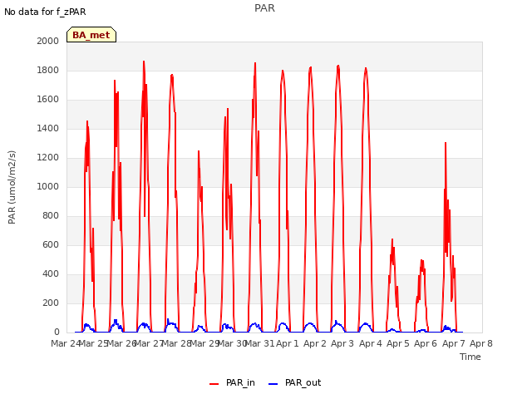Click the Apr 4 x-axis label
Viewport: 532px width, 399px height.
click(371, 343)
